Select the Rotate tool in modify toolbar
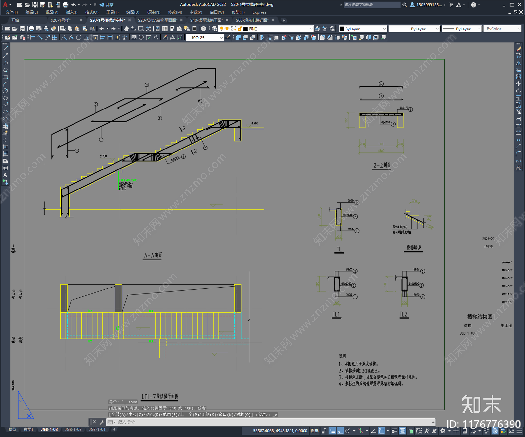This screenshot has height=437, width=525. 518,91
